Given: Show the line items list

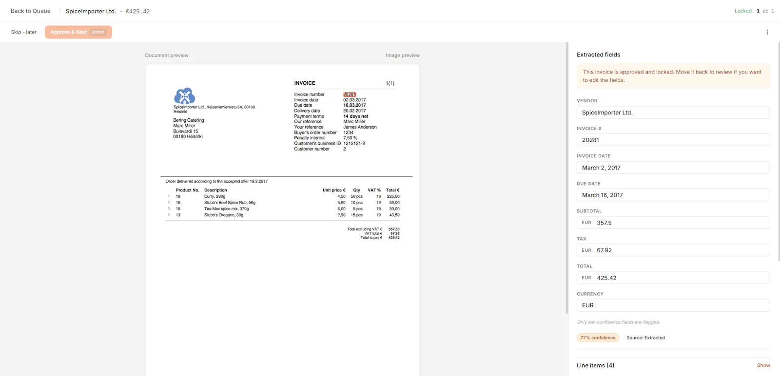Looking at the screenshot, I should (x=763, y=365).
